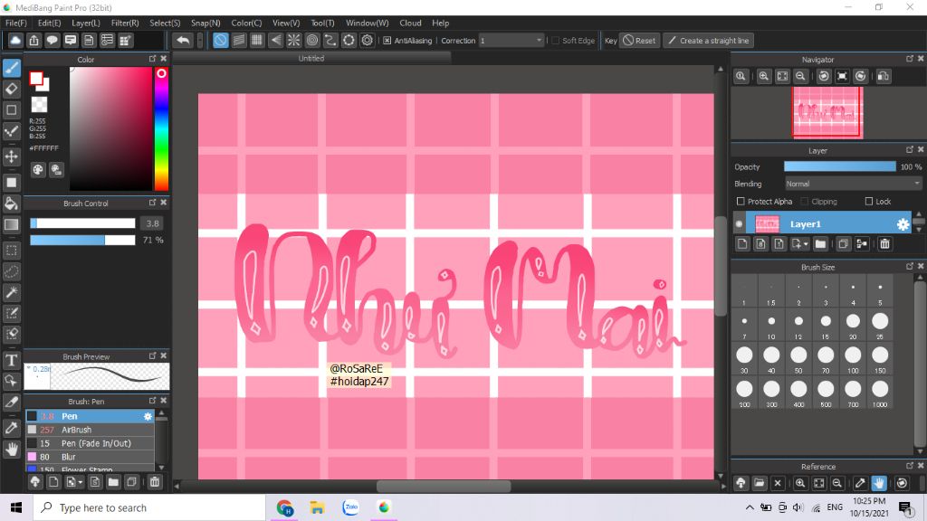Select the Magic Wand tool
The image size is (927, 521).
[11, 292]
